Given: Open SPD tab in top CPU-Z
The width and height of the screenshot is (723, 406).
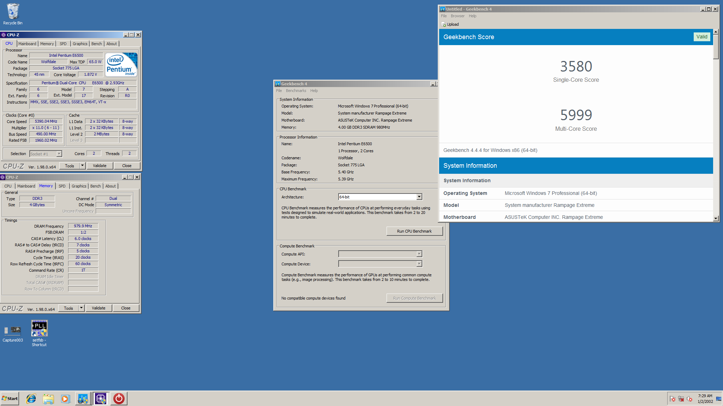Looking at the screenshot, I should [x=63, y=44].
